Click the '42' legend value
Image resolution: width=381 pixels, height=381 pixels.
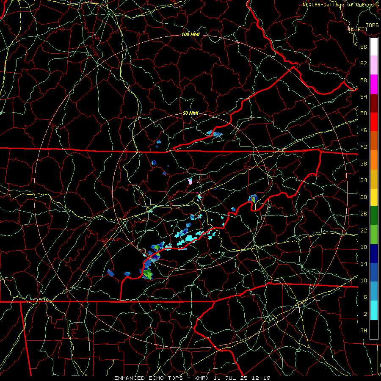364,147
